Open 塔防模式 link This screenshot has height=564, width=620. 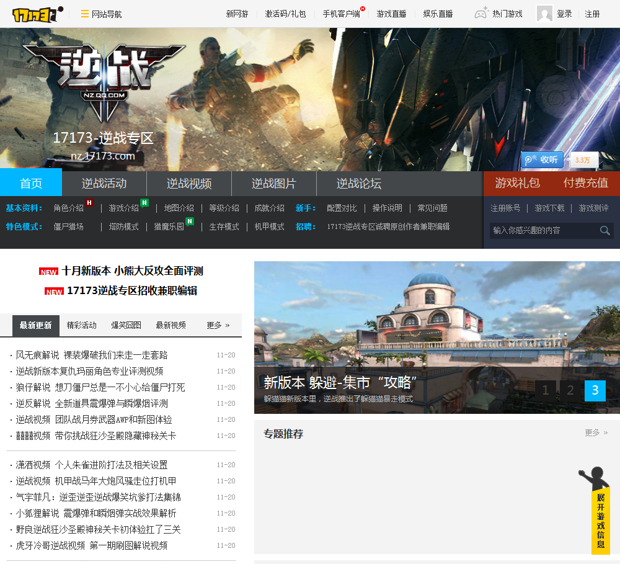(x=124, y=226)
